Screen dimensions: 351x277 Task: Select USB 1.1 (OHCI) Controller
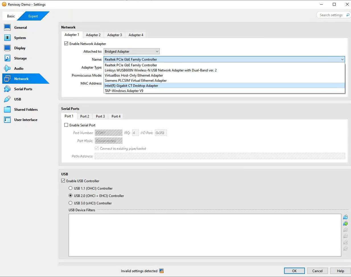point(71,188)
